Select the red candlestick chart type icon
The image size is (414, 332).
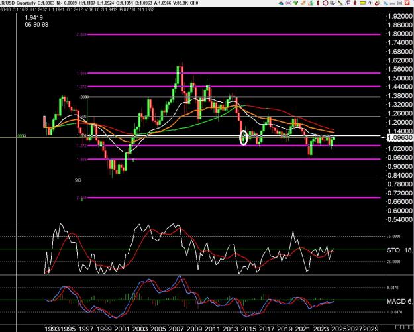click(318, 3)
